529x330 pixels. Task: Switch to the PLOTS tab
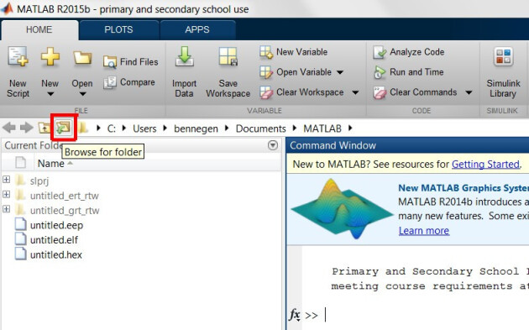118,29
